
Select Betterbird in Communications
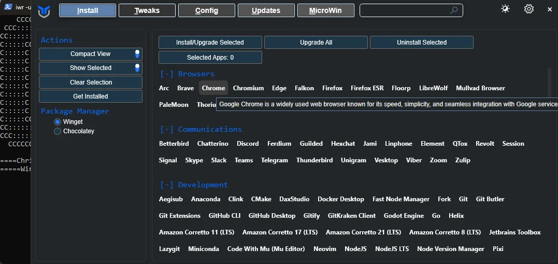click(174, 144)
